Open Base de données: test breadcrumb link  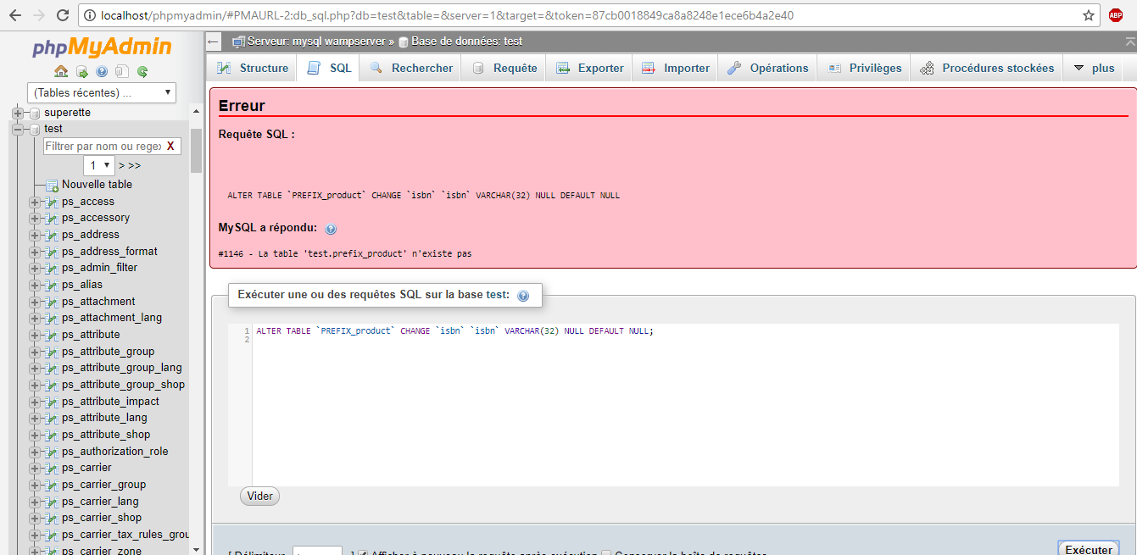[467, 42]
